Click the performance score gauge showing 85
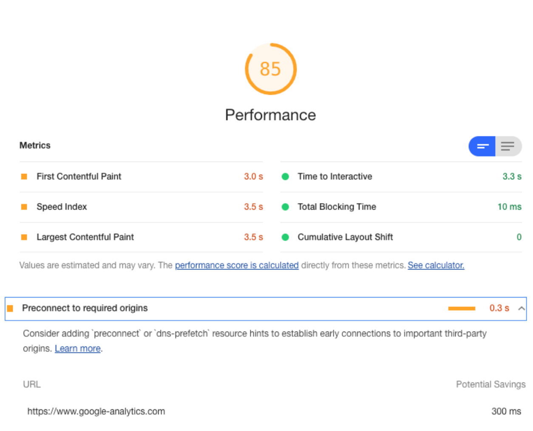 (270, 69)
